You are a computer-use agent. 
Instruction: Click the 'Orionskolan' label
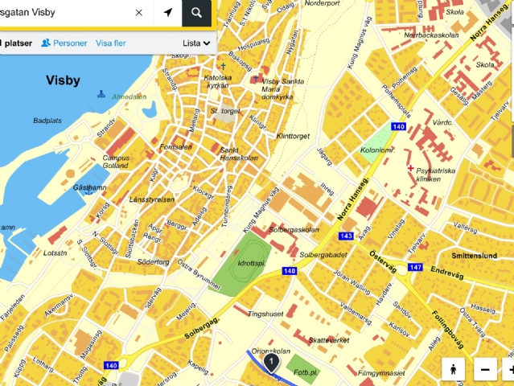[x=271, y=351]
